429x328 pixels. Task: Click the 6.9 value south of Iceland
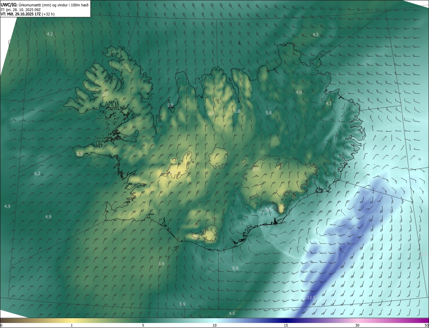(x=235, y=268)
